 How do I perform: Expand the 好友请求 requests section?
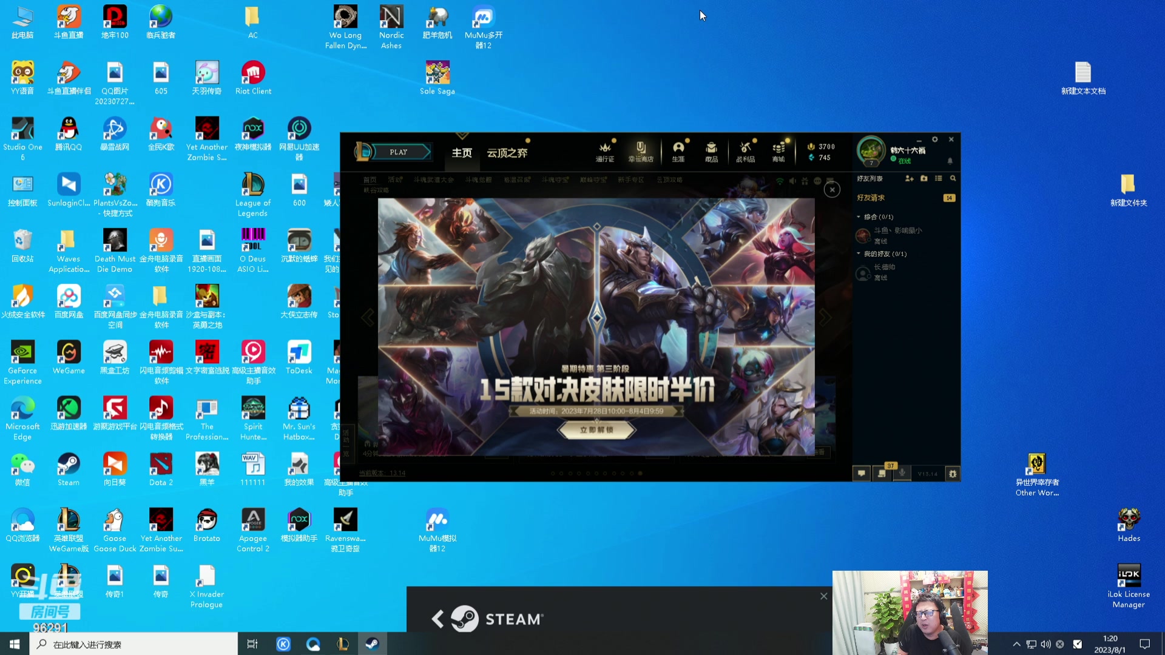(x=871, y=198)
